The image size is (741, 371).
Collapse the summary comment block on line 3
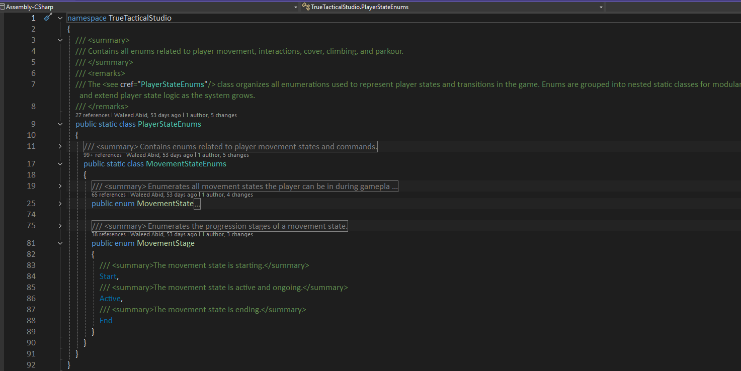(x=60, y=40)
